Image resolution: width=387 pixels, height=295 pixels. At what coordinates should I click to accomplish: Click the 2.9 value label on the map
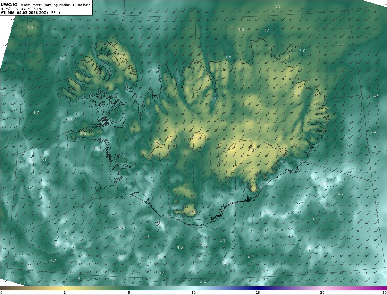coord(83,134)
